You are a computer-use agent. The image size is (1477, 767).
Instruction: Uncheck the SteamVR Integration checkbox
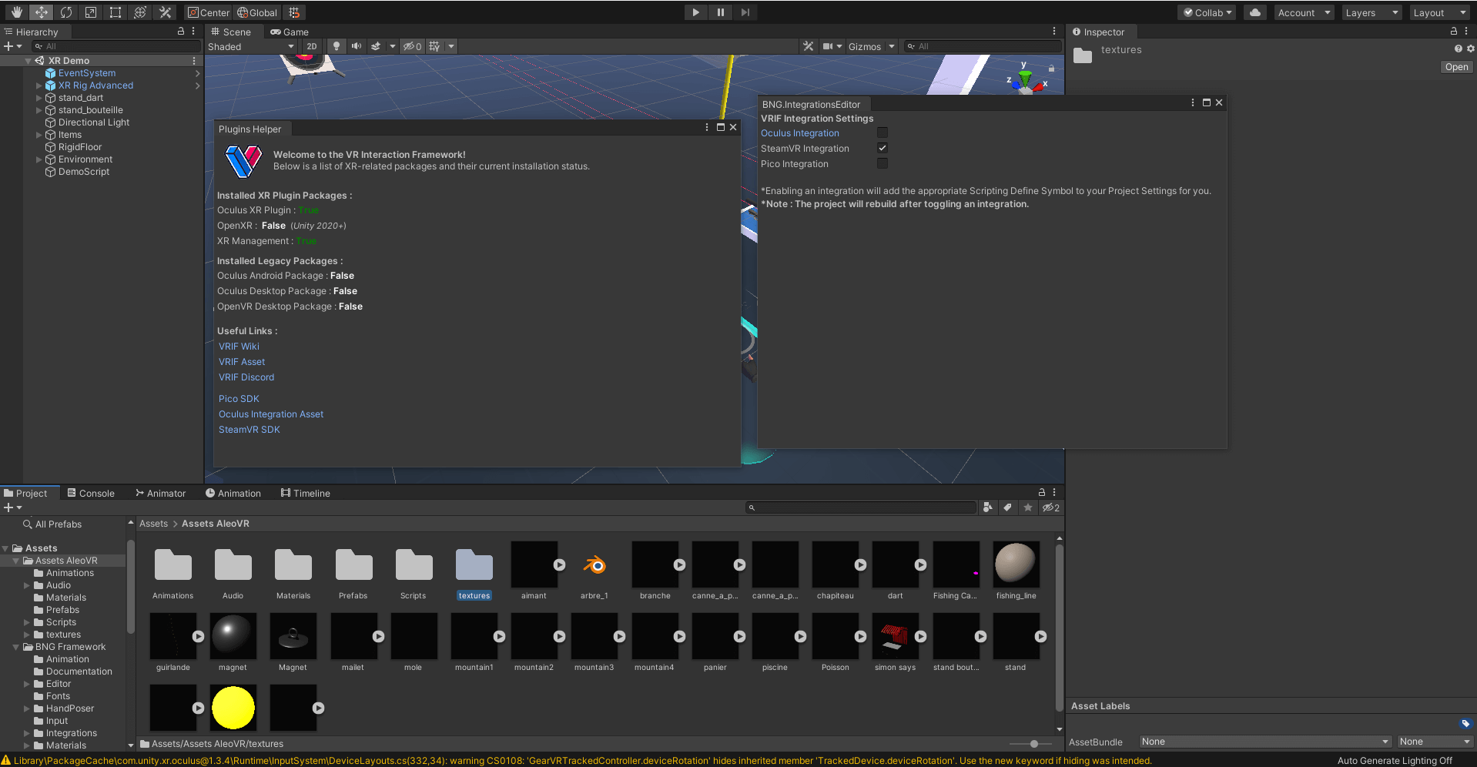[883, 148]
